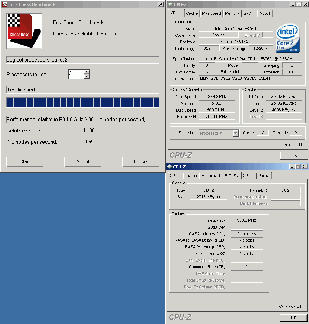The image size is (309, 324).
Task: Click the ChessBase logo image
Action: (x=24, y=31)
